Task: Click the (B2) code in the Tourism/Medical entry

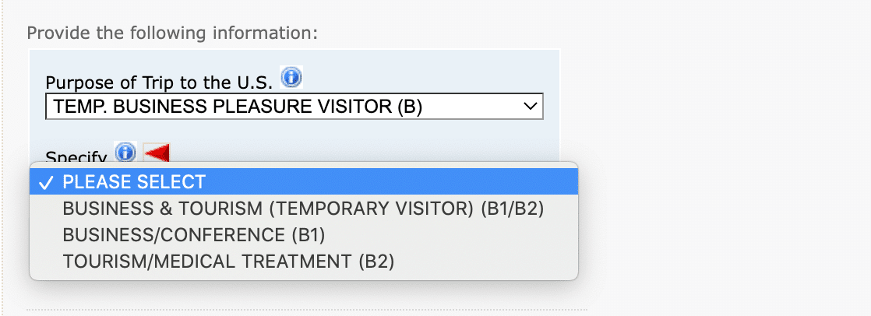Action: click(376, 262)
